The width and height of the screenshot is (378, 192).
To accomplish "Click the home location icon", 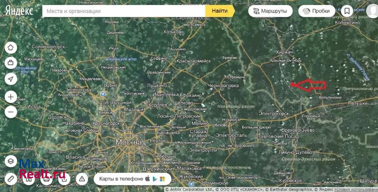I will 11,48.
